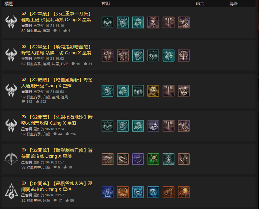Click the Sorcerer class flame emblem
The width and height of the screenshot is (259, 209).
coord(11,191)
